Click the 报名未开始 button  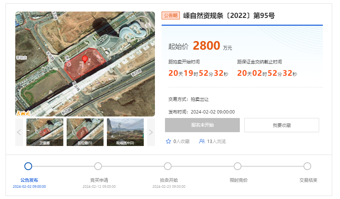(x=202, y=125)
